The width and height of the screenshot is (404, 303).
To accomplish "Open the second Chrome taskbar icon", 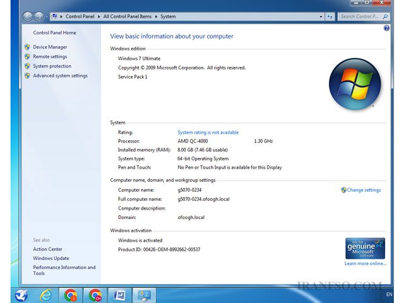I will (x=95, y=295).
